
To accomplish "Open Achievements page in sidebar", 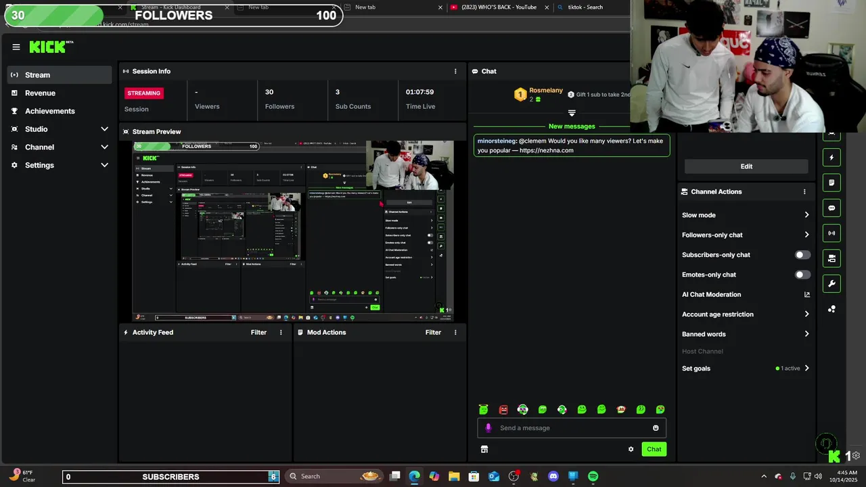I will click(x=60, y=111).
